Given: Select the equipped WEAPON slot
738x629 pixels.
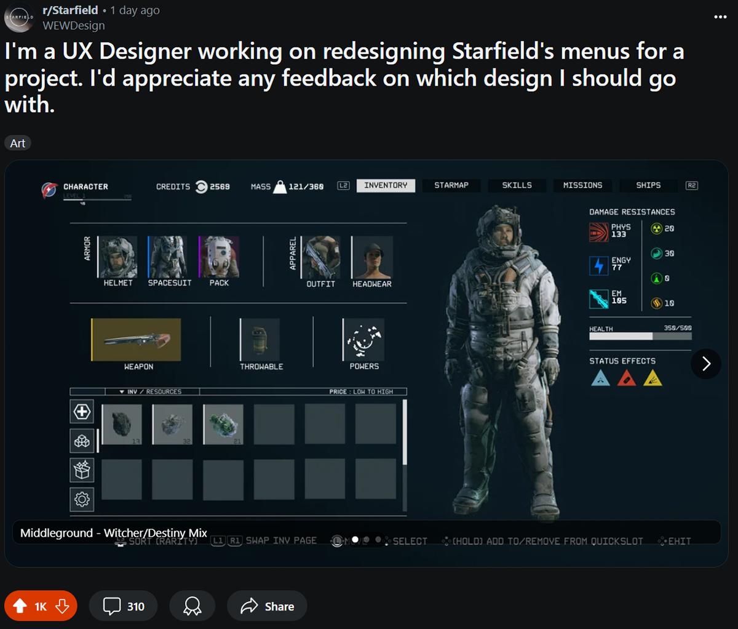Looking at the screenshot, I should click(136, 340).
